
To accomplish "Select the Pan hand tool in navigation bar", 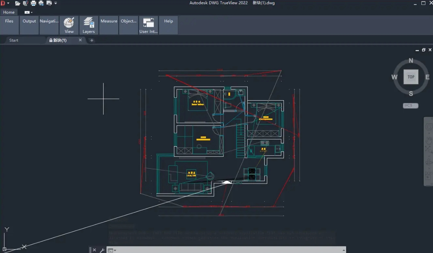I will tap(429, 138).
